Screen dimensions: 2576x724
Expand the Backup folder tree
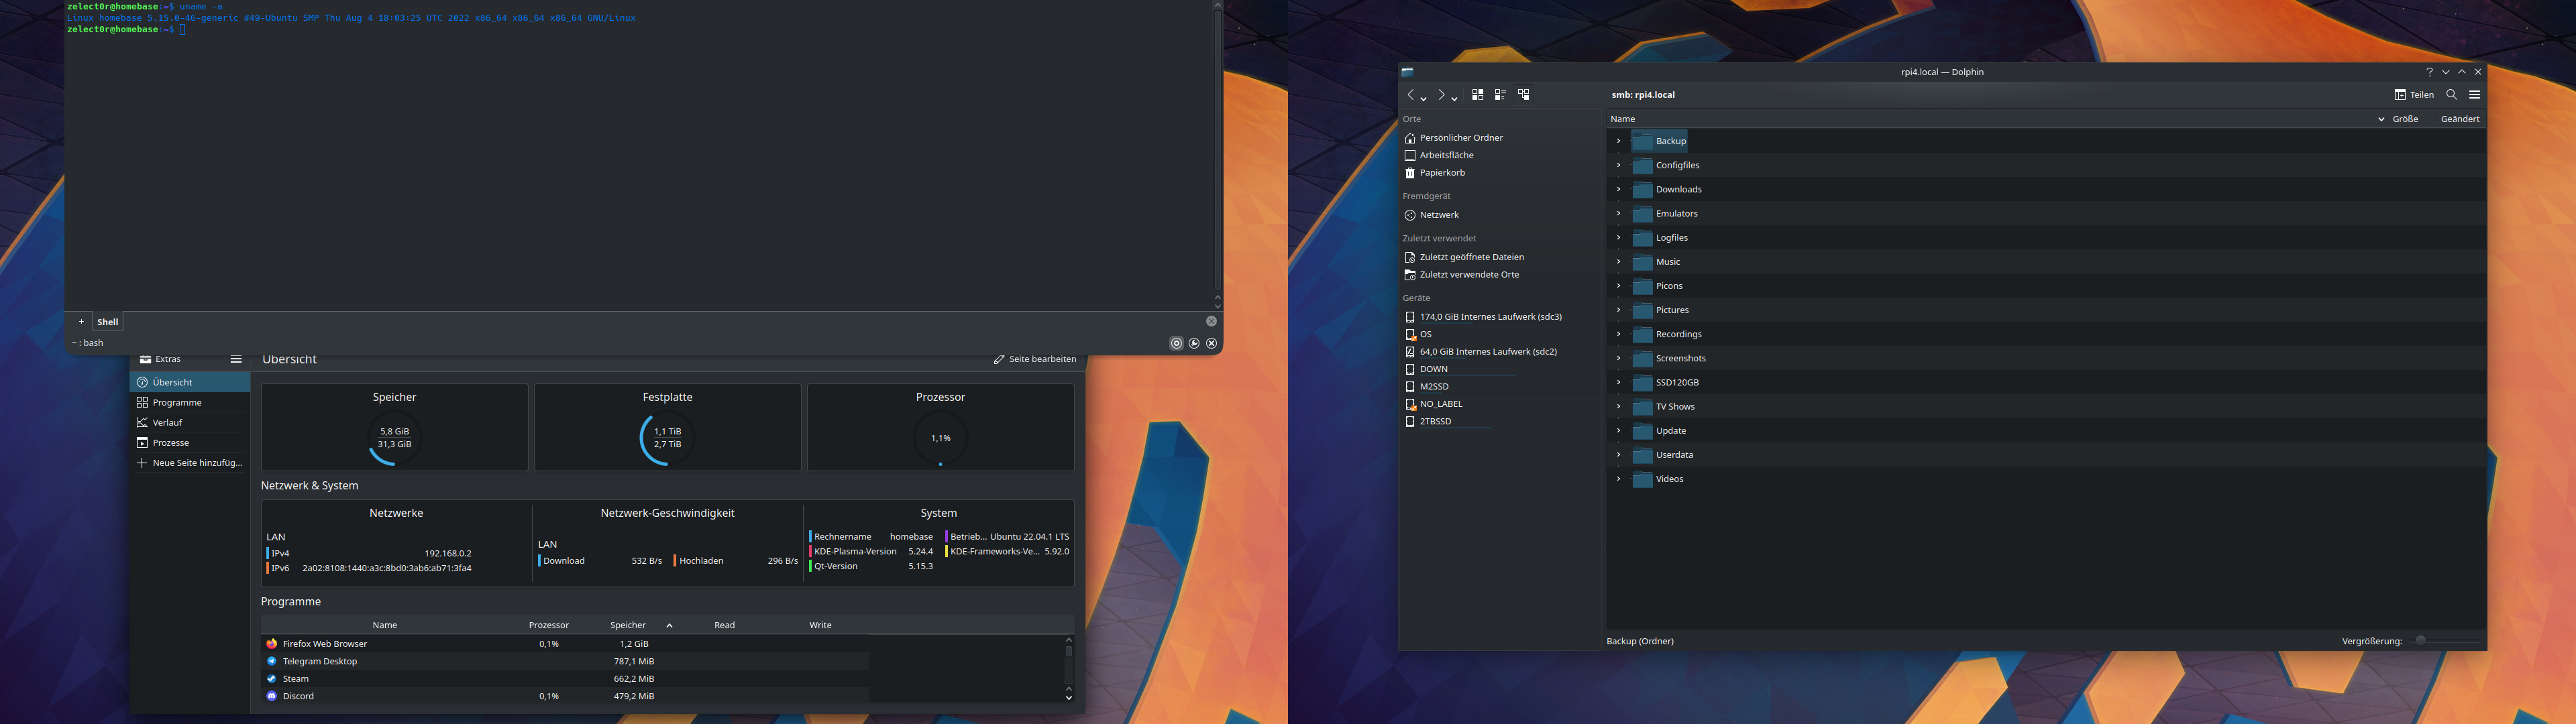click(1618, 141)
